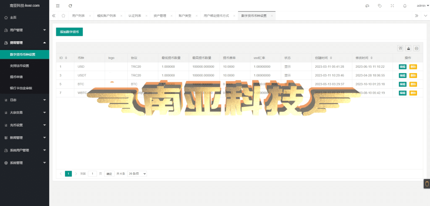Click 删除 for the WBTC row
This screenshot has height=206, width=430.
point(413,93)
